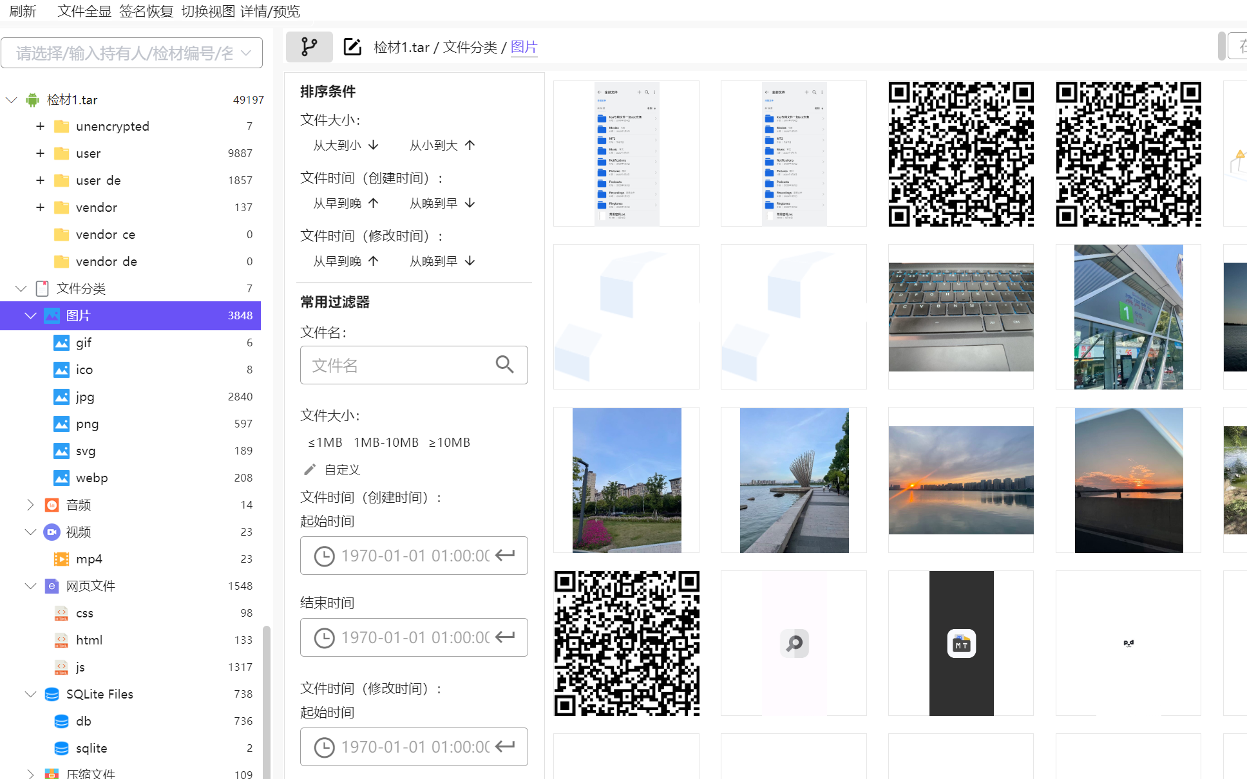Sort file size 从小到大

442,145
